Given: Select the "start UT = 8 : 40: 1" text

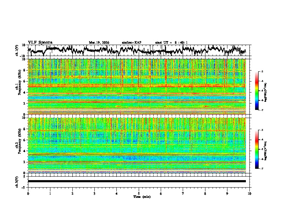Looking at the screenshot, I should [171, 43].
